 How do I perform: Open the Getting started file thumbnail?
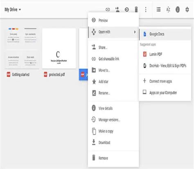22,48
